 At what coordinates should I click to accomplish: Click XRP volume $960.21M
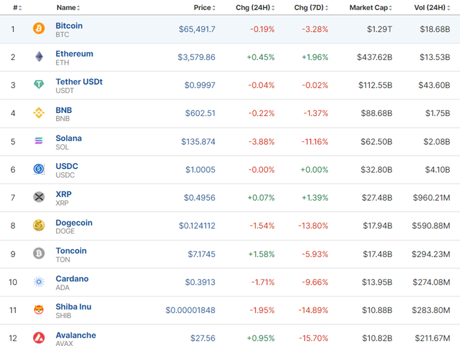pos(432,198)
